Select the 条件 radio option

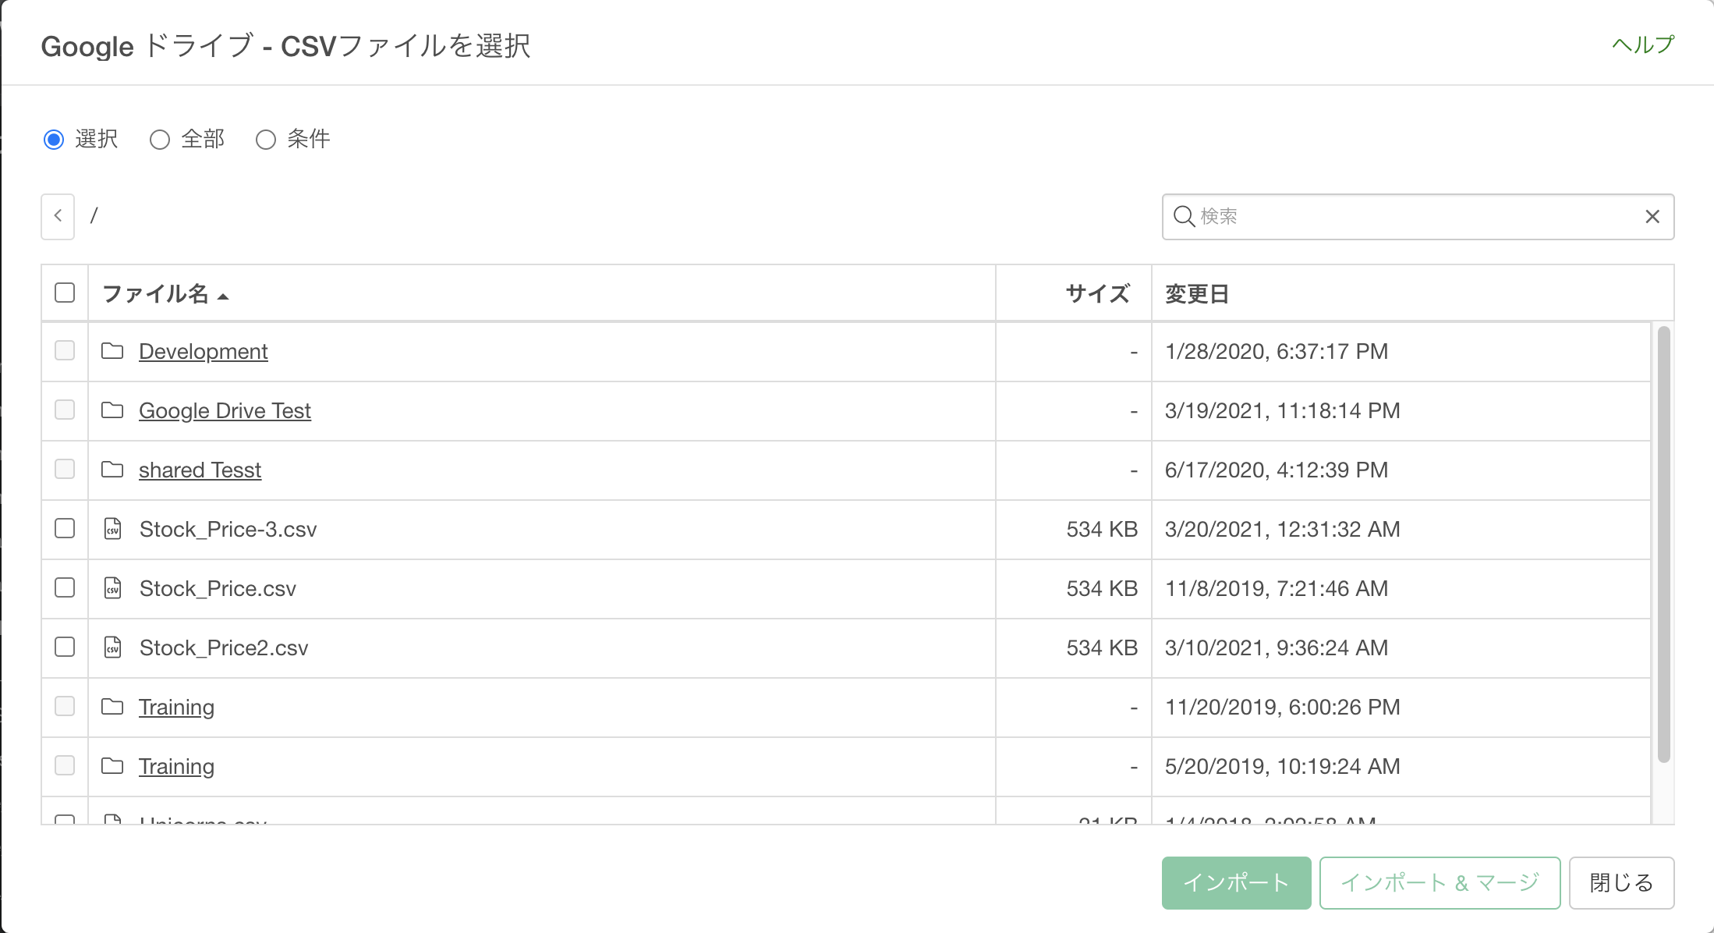coord(266,140)
